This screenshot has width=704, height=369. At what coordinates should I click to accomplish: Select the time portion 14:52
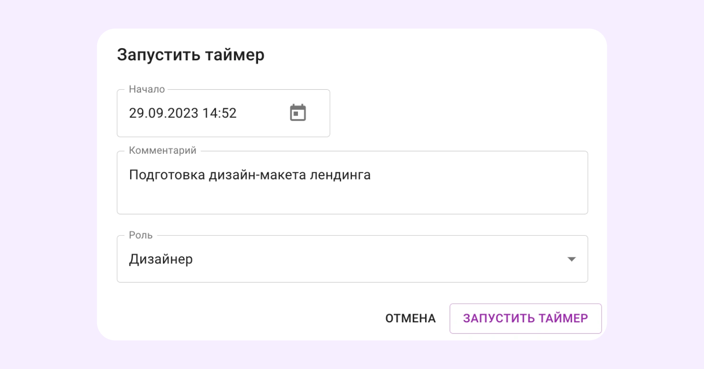220,113
